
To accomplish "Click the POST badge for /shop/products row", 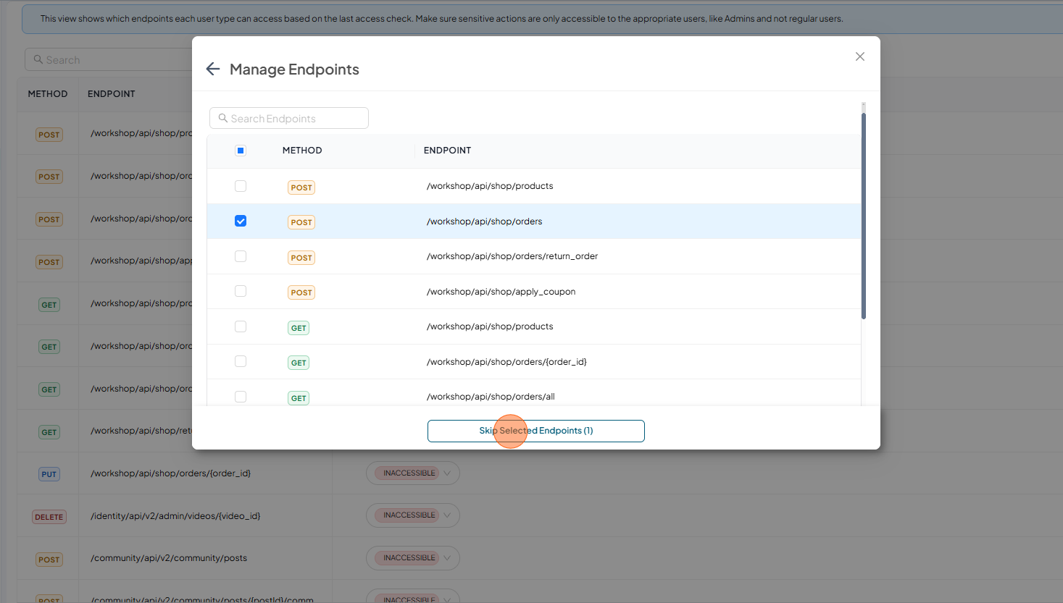I will [x=301, y=187].
